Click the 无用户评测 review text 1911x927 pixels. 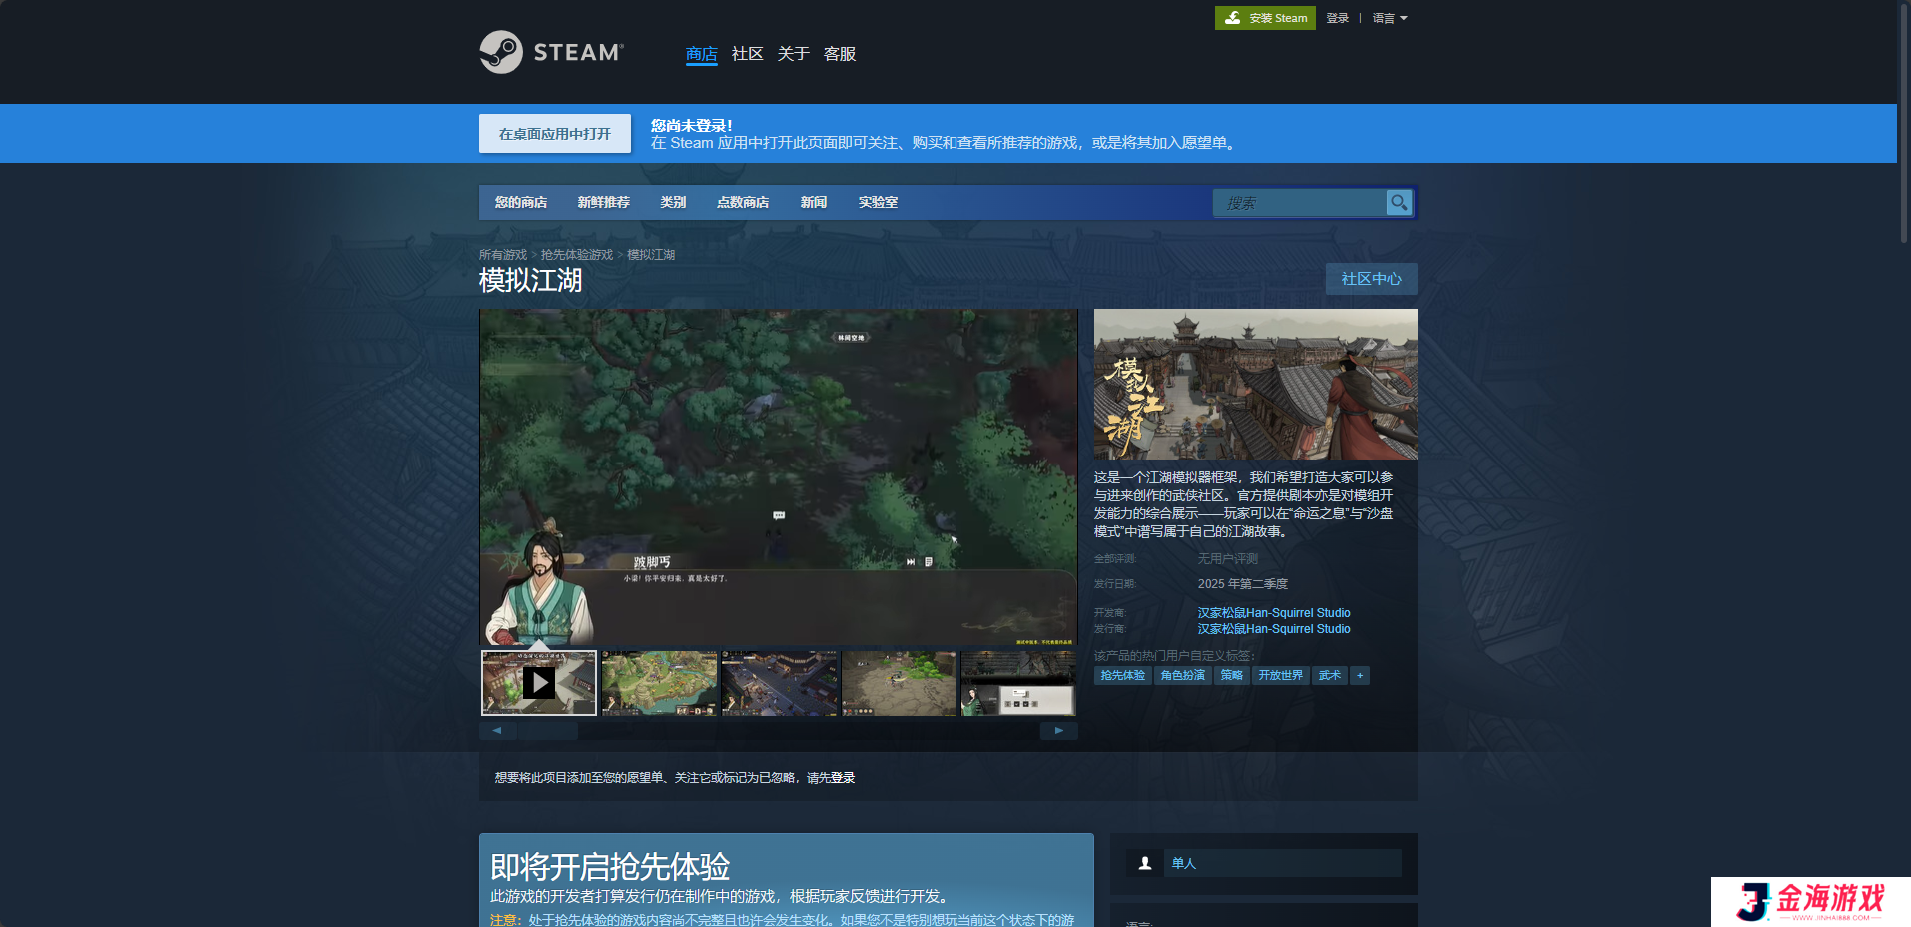[x=1228, y=559]
